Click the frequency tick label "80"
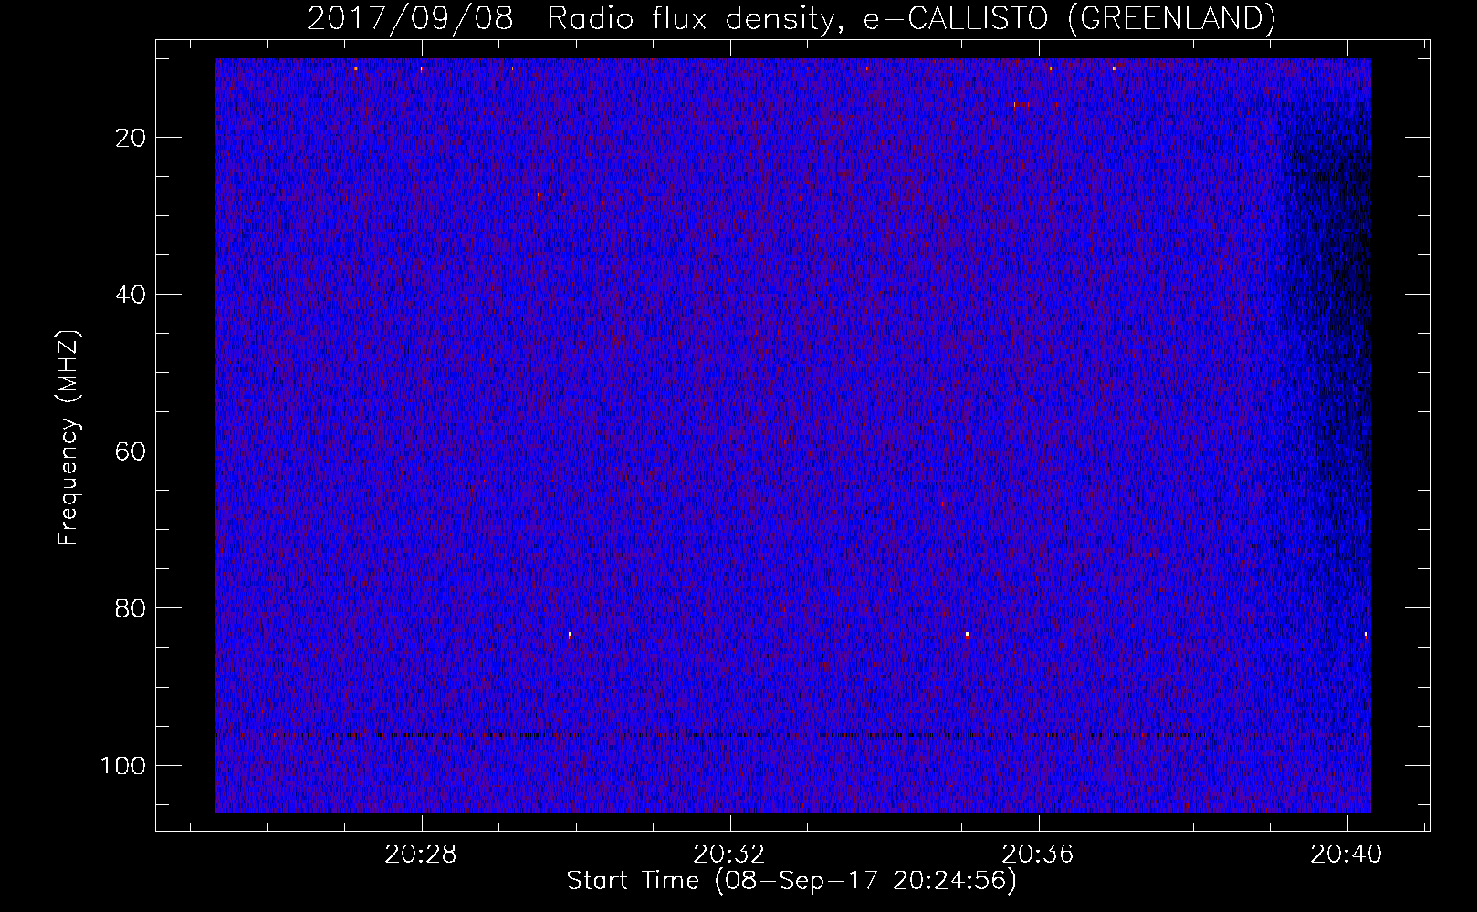This screenshot has width=1477, height=912. coord(131,608)
